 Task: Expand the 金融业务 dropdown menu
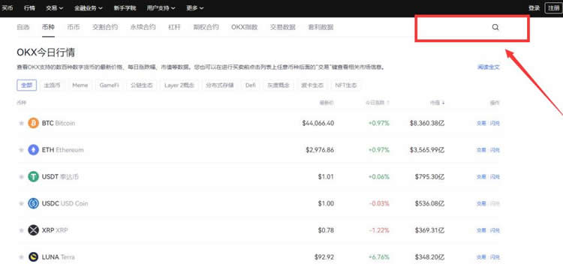coord(89,8)
